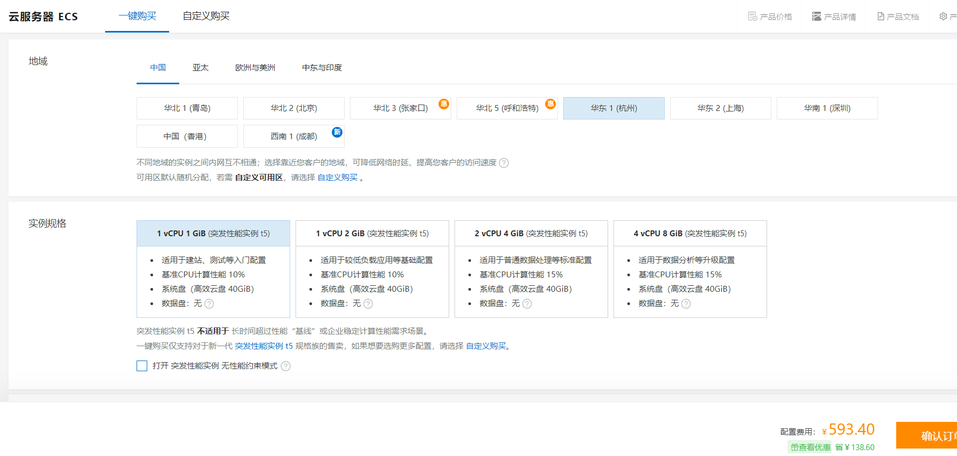Select the 亚太 region tab
Image resolution: width=957 pixels, height=456 pixels.
click(x=201, y=68)
